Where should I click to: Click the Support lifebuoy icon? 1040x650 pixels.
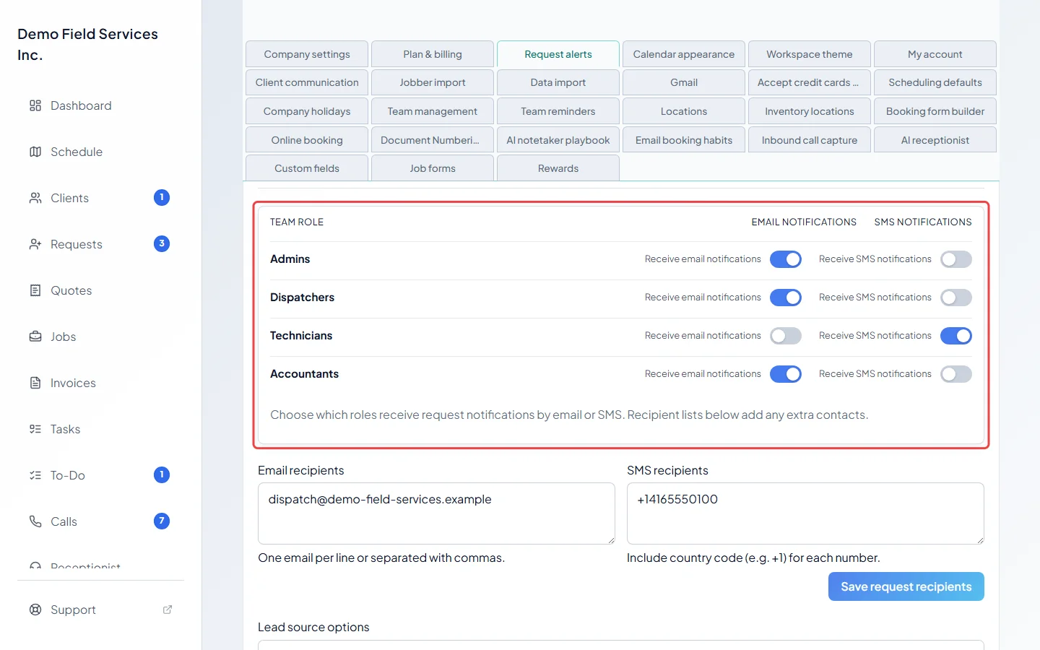(x=35, y=610)
